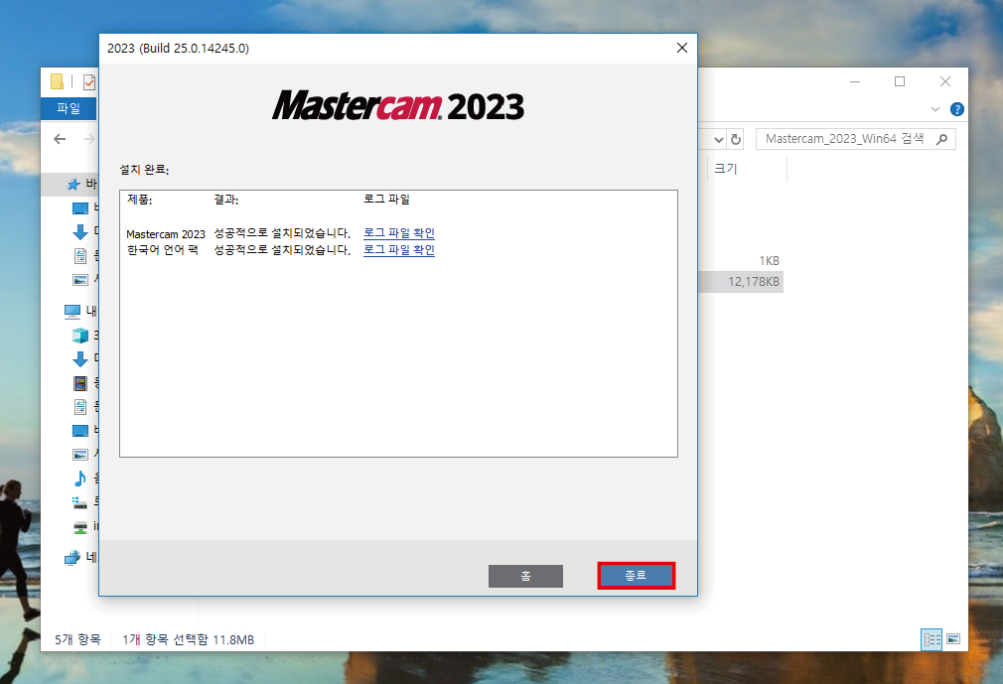Open the Documents icon under This PC
This screenshot has height=684, width=1003.
click(x=80, y=407)
